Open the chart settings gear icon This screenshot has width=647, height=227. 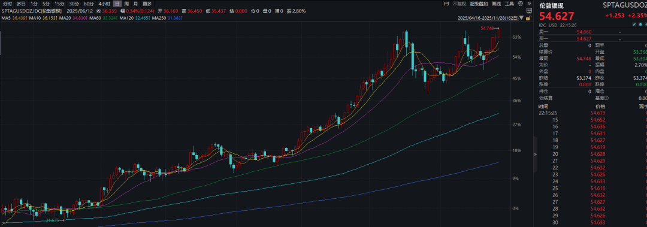tap(521, 4)
